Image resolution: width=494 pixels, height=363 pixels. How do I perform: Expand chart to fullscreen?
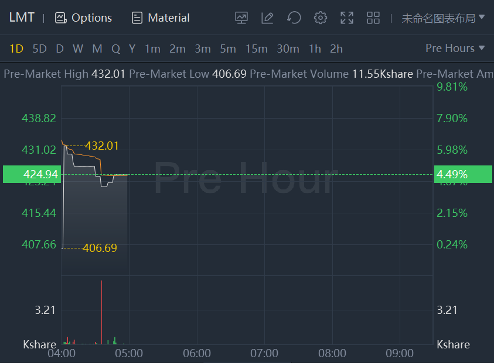[347, 18]
